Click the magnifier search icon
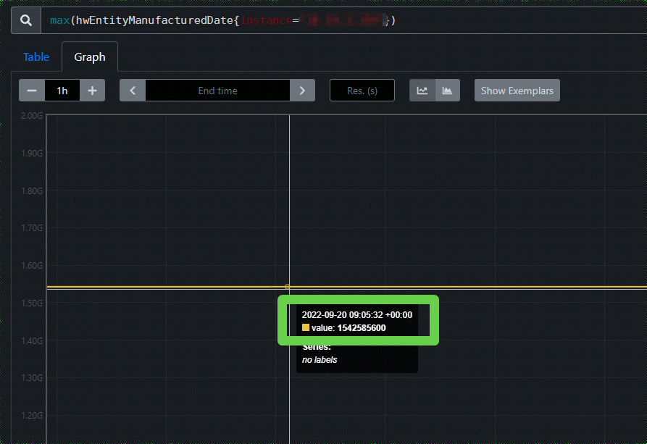The width and height of the screenshot is (647, 444). pyautogui.click(x=25, y=20)
